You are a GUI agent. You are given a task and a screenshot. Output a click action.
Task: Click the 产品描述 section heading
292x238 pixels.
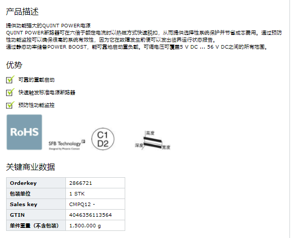(x=22, y=12)
